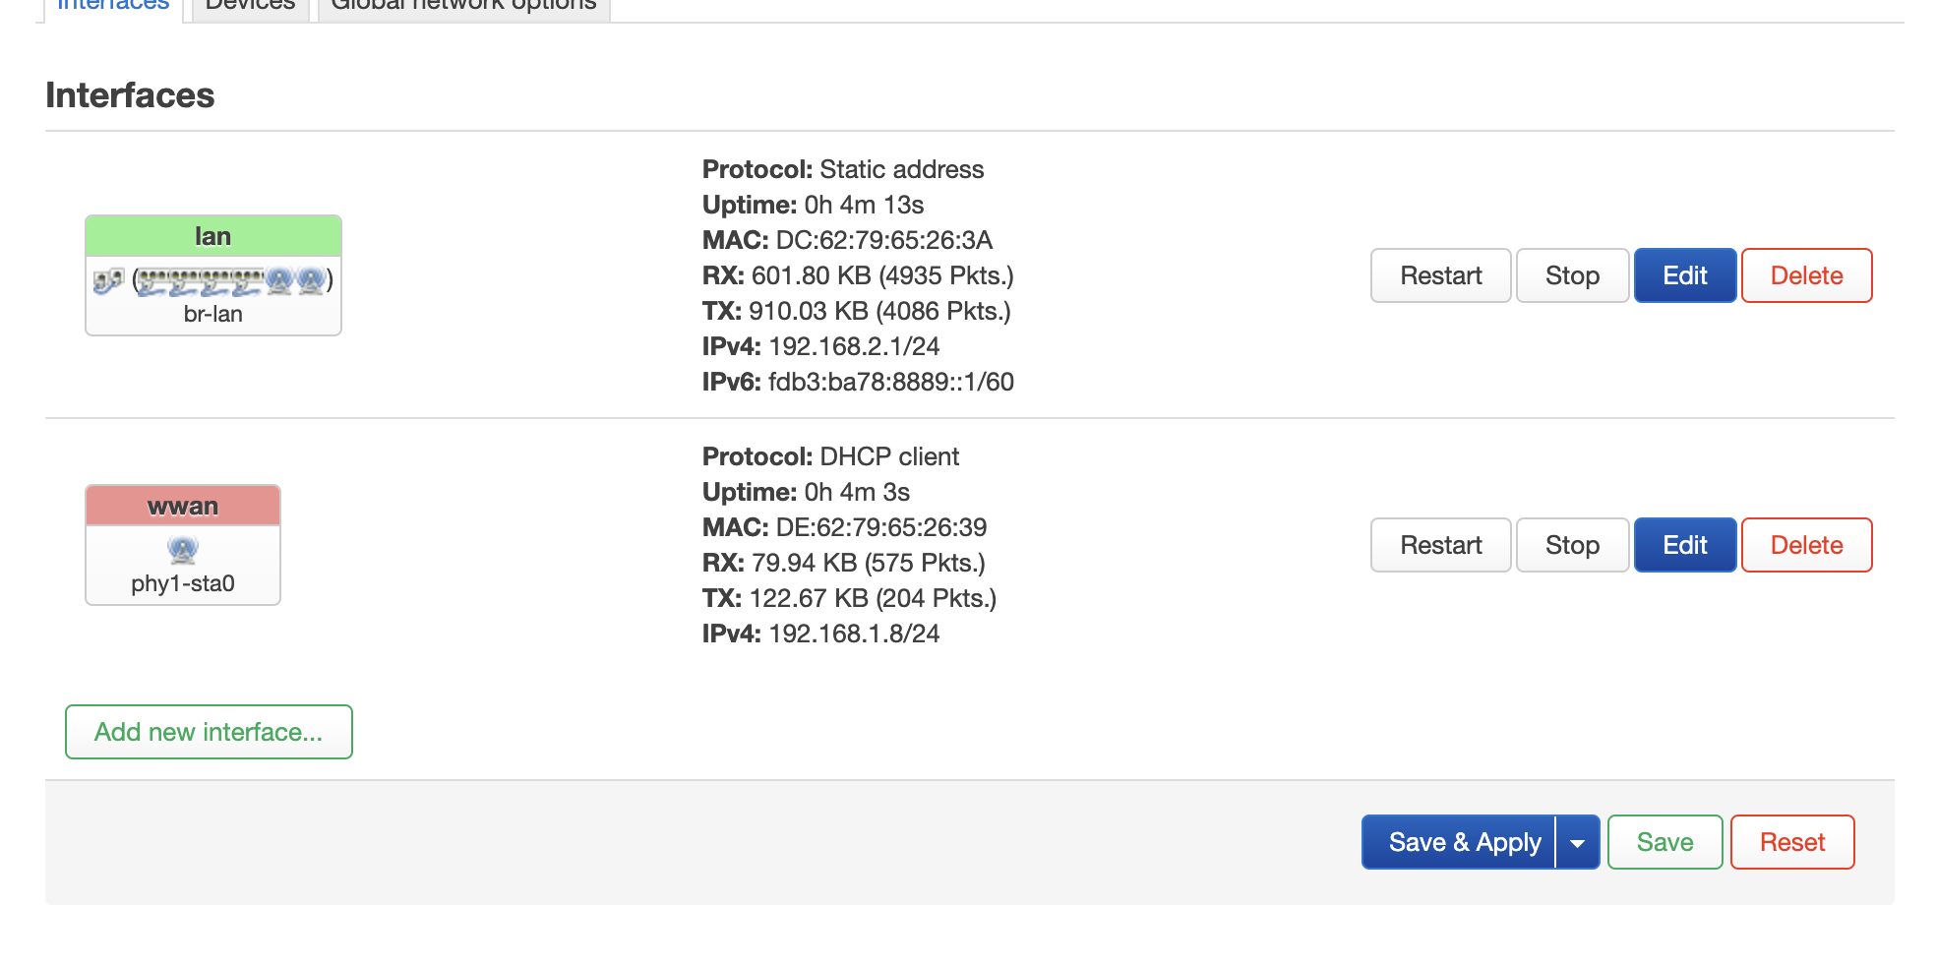Click the last wireless icon in br-lan

(x=311, y=281)
